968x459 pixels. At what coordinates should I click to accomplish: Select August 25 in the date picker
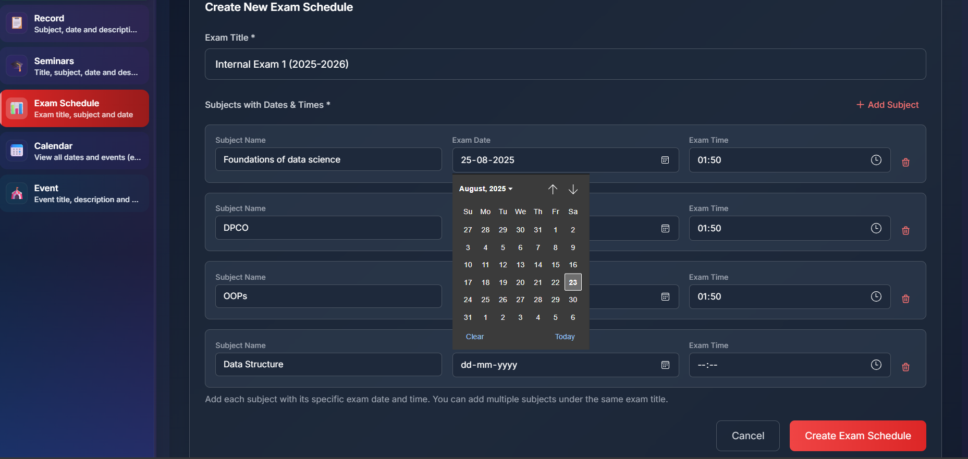point(485,300)
